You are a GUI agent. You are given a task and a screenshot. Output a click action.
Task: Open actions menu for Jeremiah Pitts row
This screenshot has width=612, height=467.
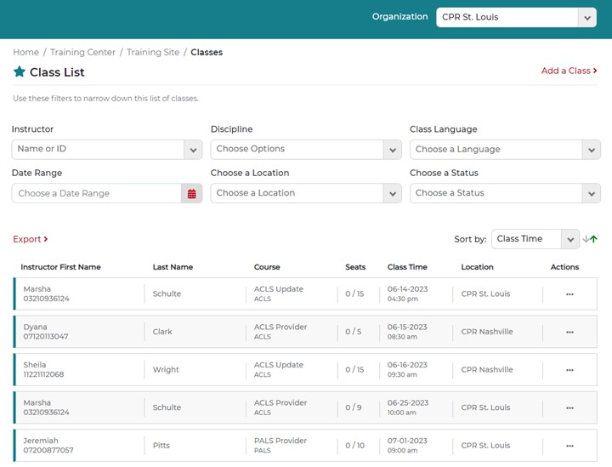coord(569,446)
